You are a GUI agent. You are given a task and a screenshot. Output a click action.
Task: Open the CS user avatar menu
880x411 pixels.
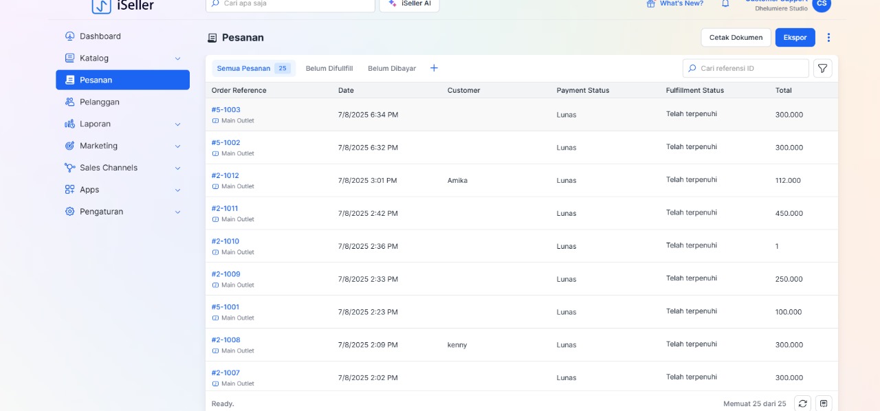[822, 4]
